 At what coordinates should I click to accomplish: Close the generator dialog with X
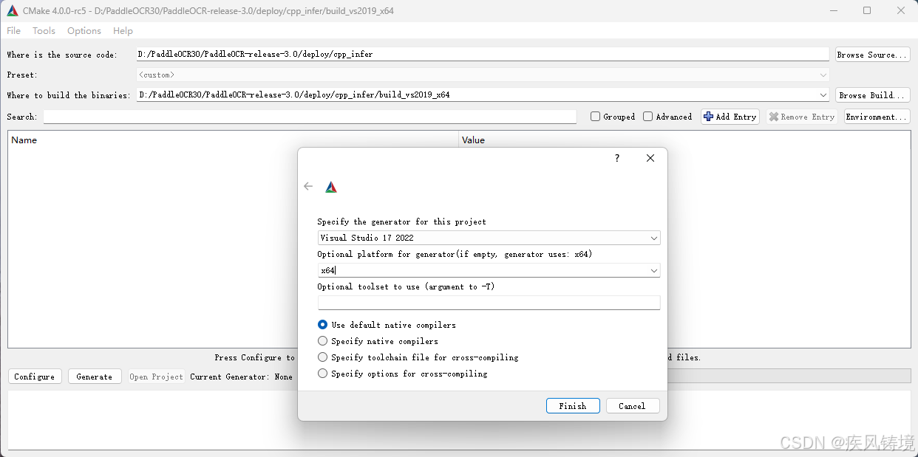(650, 158)
